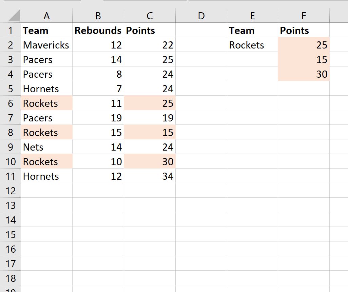Click the row 18 header
348x292 pixels.
[11, 278]
